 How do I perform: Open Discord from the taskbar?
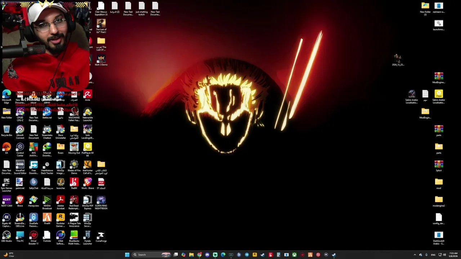[x=207, y=255]
